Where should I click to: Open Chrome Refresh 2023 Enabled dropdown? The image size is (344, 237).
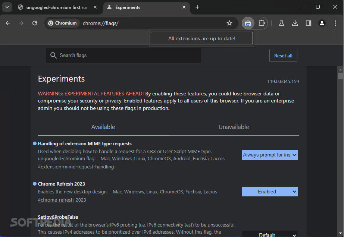tap(270, 192)
